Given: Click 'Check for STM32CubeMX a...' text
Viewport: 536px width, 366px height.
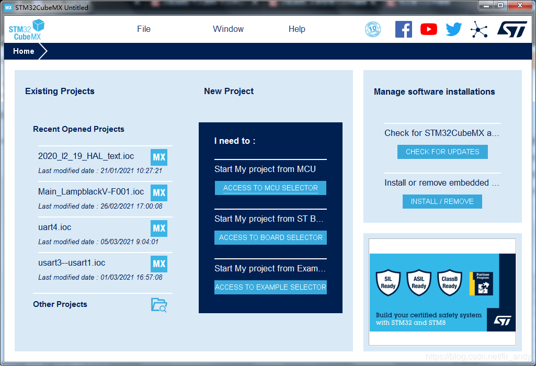Looking at the screenshot, I should 442,133.
